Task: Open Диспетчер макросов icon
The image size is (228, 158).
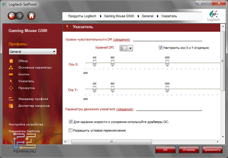Action: click(x=11, y=106)
